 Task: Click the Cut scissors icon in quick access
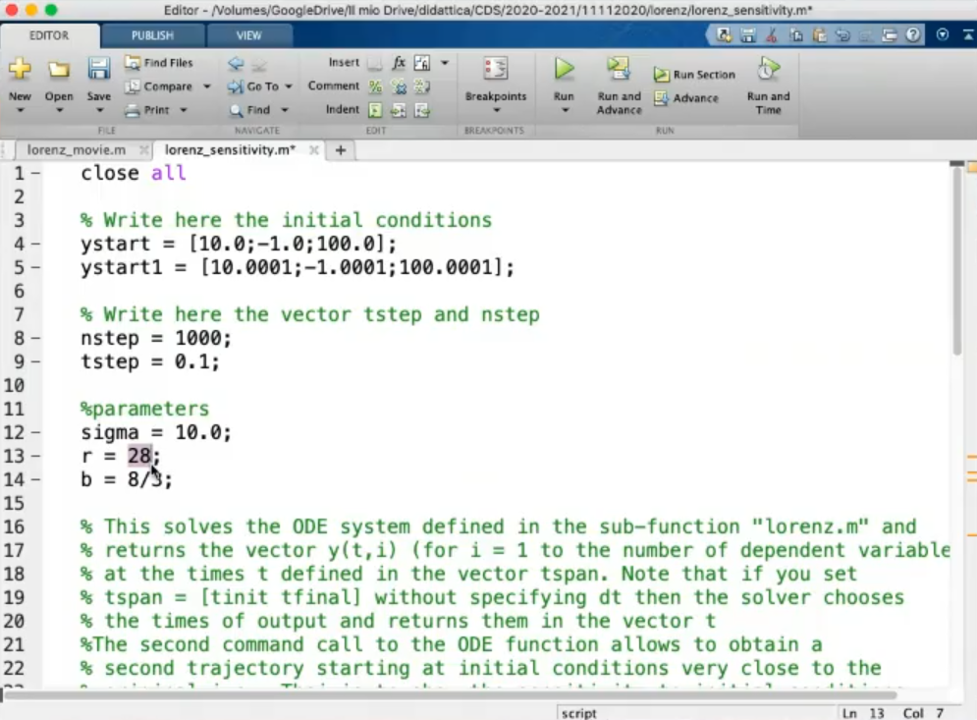[771, 35]
